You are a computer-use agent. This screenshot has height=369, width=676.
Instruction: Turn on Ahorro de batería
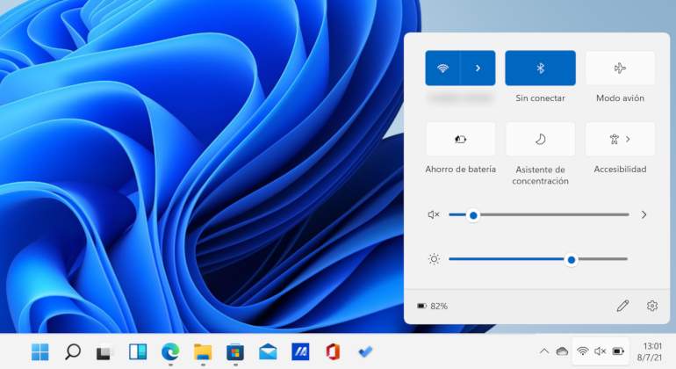coord(460,139)
